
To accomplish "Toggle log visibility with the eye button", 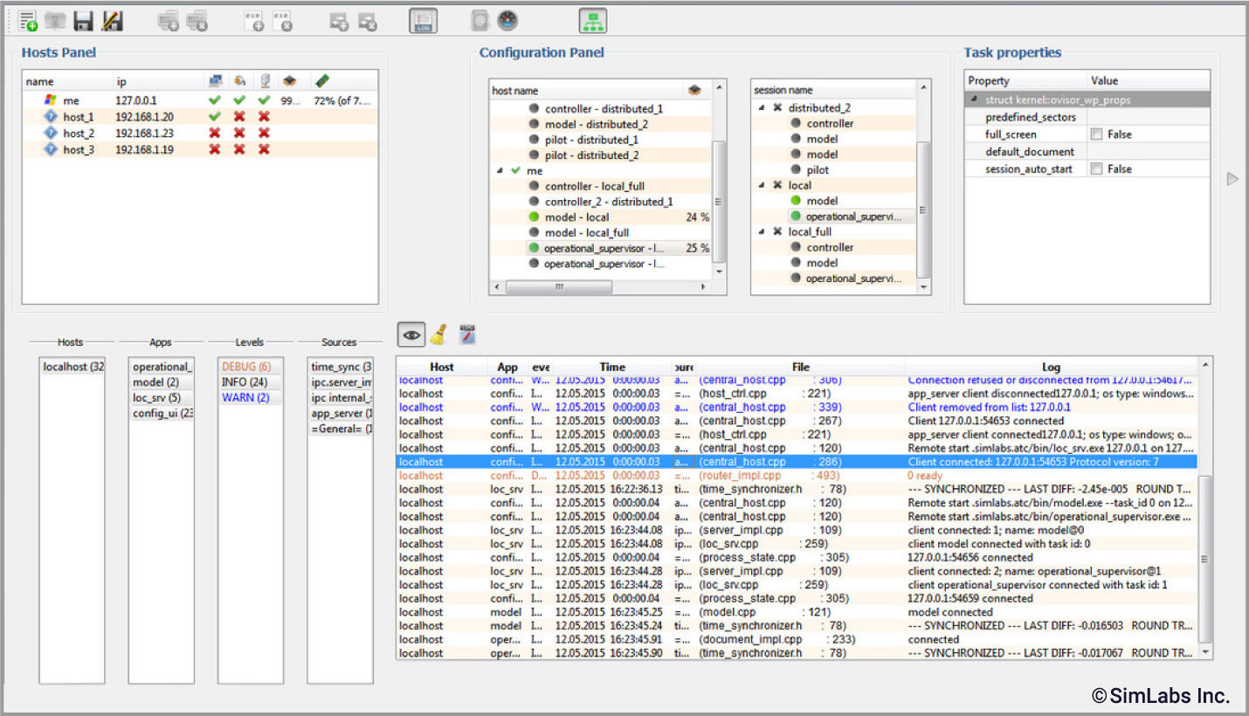I will coord(411,334).
